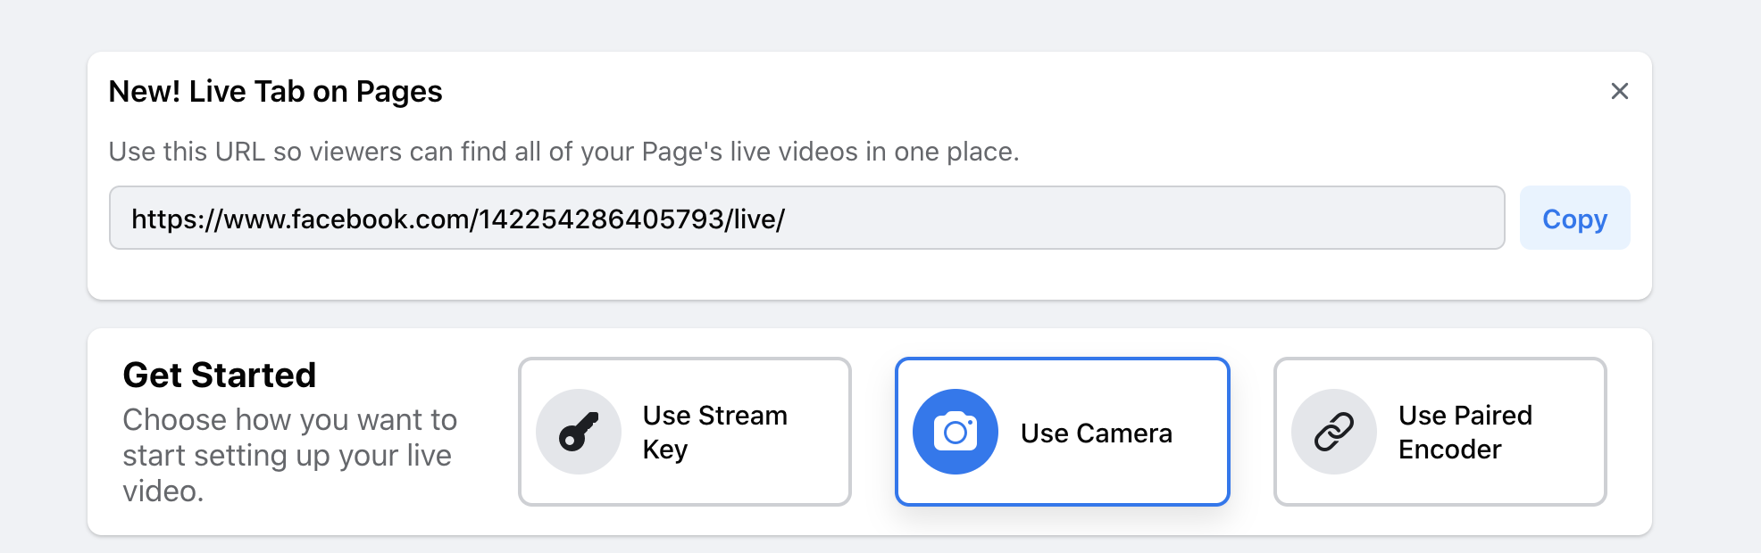Click the key icon
Viewport: 1761px width, 553px height.
[579, 432]
